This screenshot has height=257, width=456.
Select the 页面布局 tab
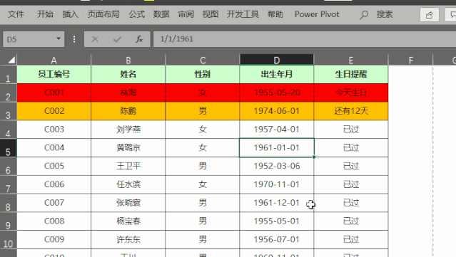(103, 14)
